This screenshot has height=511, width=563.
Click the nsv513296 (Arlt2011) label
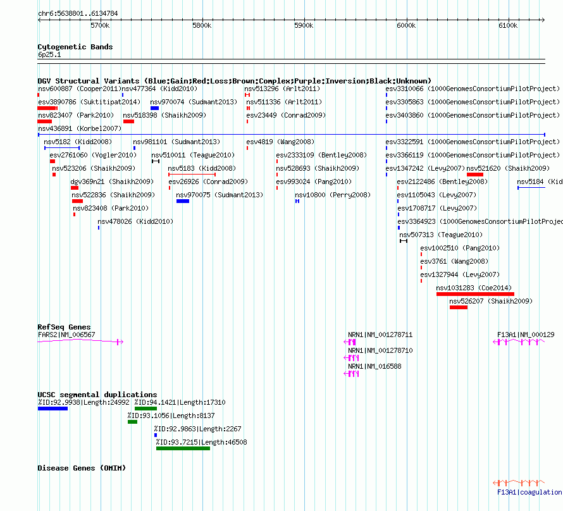282,89
